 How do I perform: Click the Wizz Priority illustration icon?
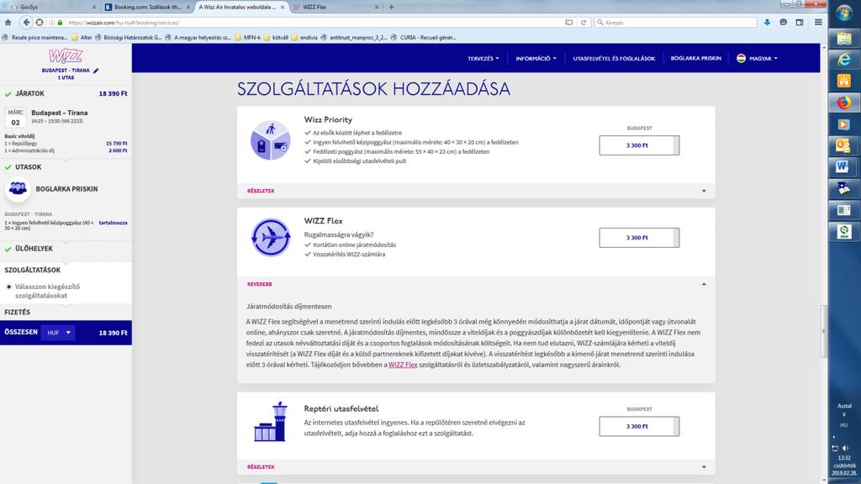pyautogui.click(x=270, y=140)
